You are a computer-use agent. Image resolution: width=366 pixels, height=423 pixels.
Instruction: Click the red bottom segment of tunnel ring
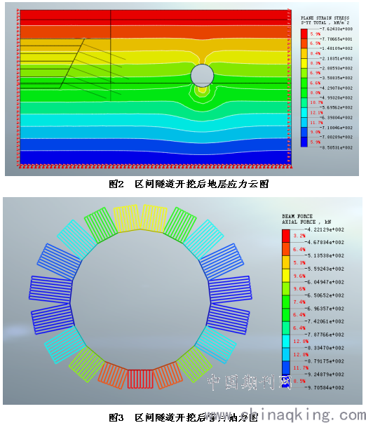click(x=140, y=379)
